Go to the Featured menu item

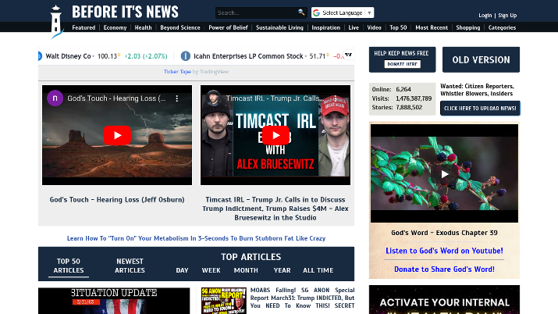click(84, 27)
